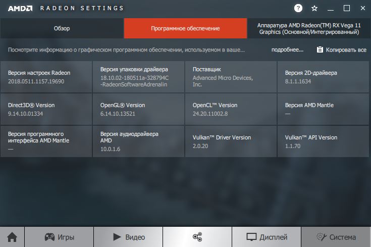Select the Программное обеспечение tab
This screenshot has width=371, height=247.
coord(185,28)
